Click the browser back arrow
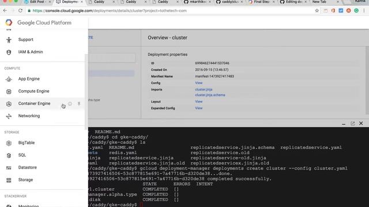The image size is (369, 207). click(x=5, y=10)
